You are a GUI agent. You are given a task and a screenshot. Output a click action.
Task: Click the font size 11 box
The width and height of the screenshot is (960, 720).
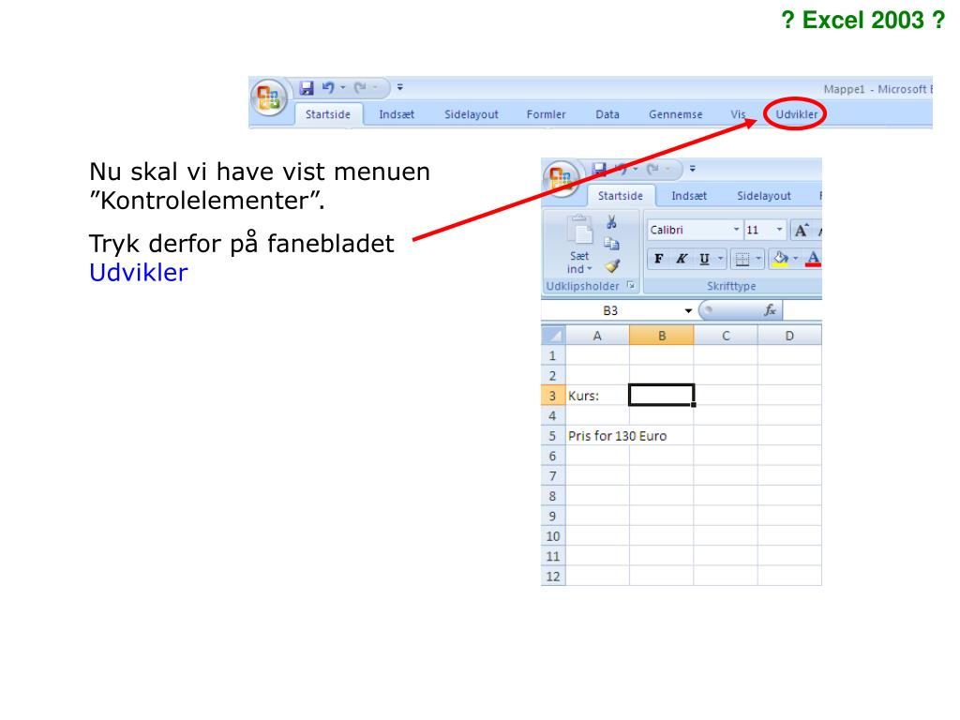759,231
